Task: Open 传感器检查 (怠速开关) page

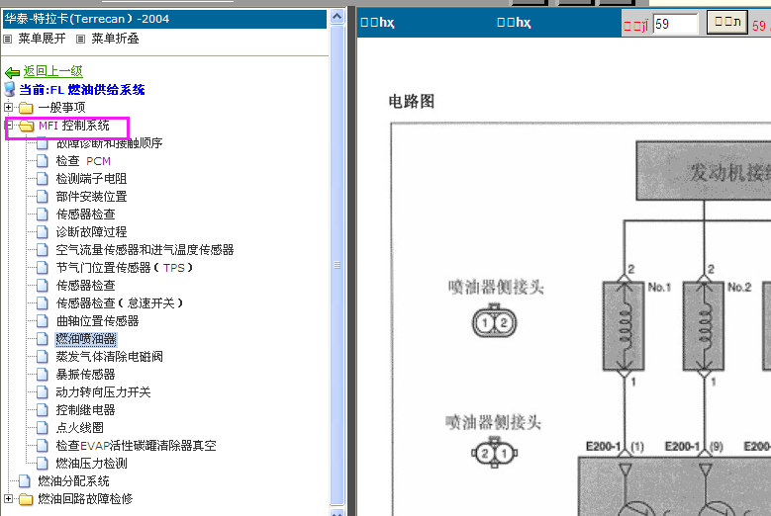Action: (120, 302)
